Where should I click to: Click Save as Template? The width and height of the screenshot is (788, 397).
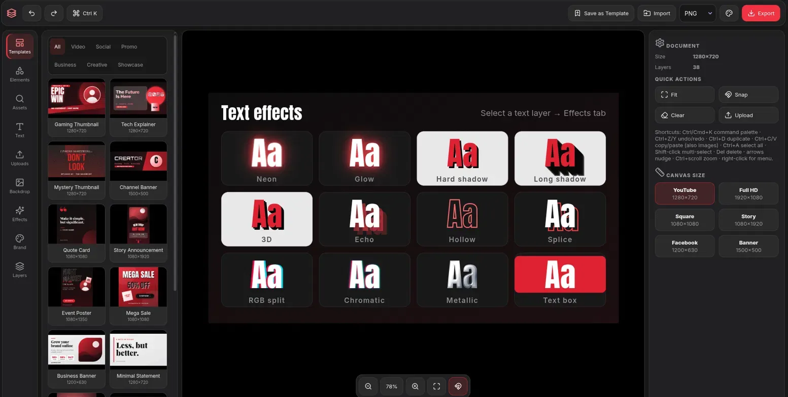coord(601,13)
